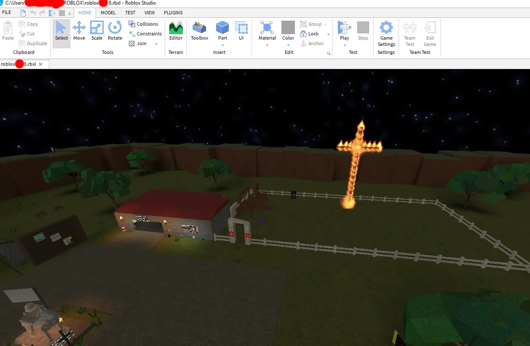Image resolution: width=530 pixels, height=346 pixels.
Task: Toggle Constraints mode
Action: click(145, 34)
